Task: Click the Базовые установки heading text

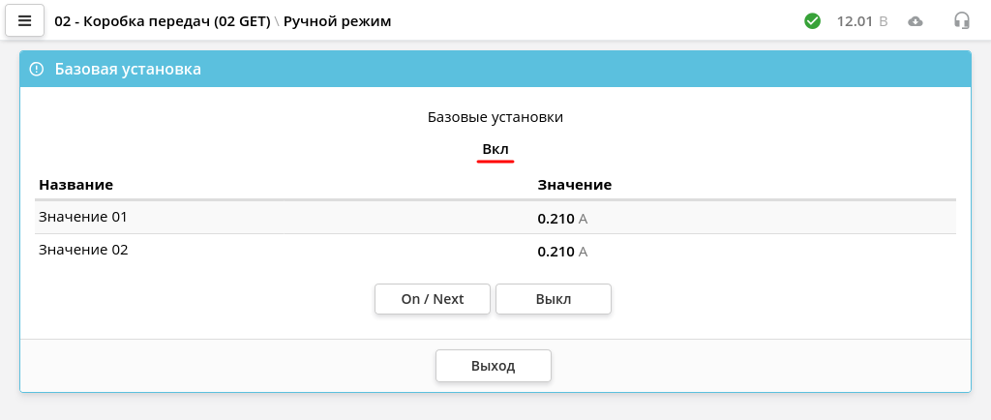Action: [495, 117]
